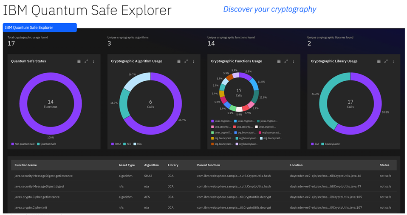The width and height of the screenshot is (407, 215).
Task: Sort table by Location column header
Action: [x=296, y=165]
